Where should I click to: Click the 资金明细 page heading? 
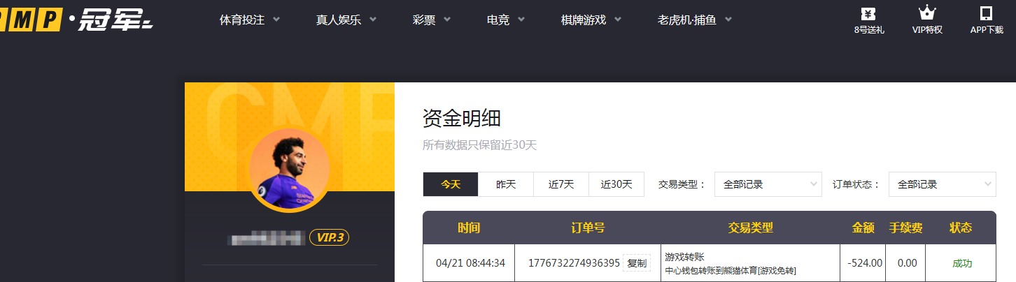[462, 118]
